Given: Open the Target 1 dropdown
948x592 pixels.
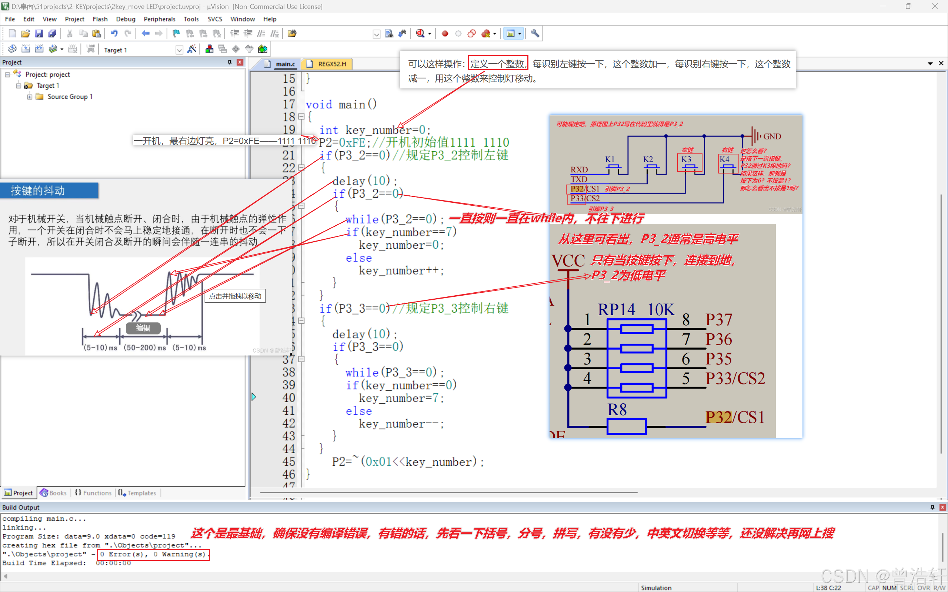Looking at the screenshot, I should click(x=179, y=50).
